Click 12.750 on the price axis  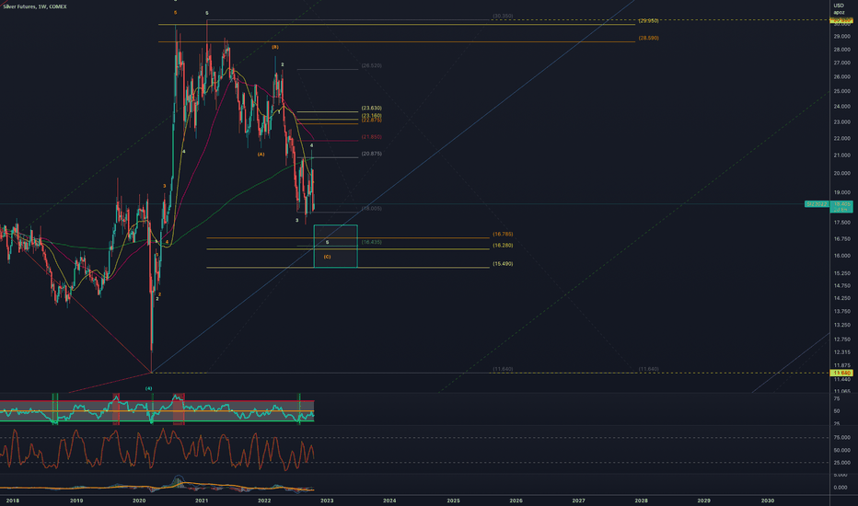click(841, 339)
